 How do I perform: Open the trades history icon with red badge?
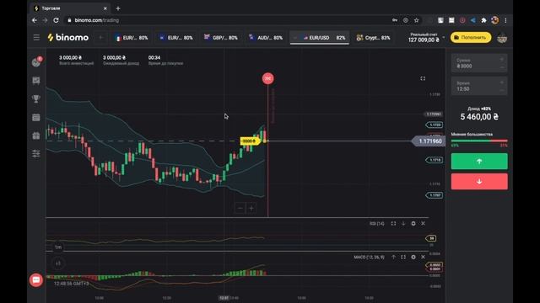pos(36,61)
